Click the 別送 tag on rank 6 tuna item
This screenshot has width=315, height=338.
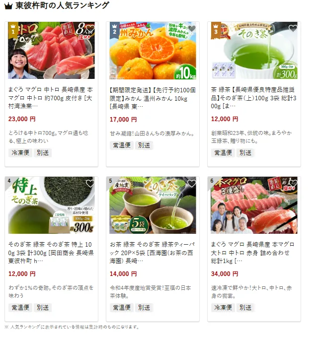(x=245, y=308)
